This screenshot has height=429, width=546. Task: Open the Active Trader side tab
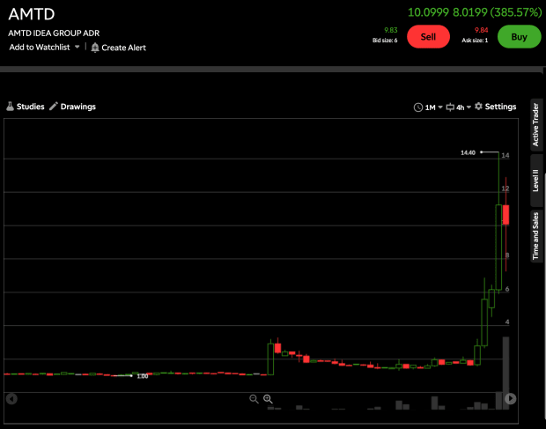point(535,125)
